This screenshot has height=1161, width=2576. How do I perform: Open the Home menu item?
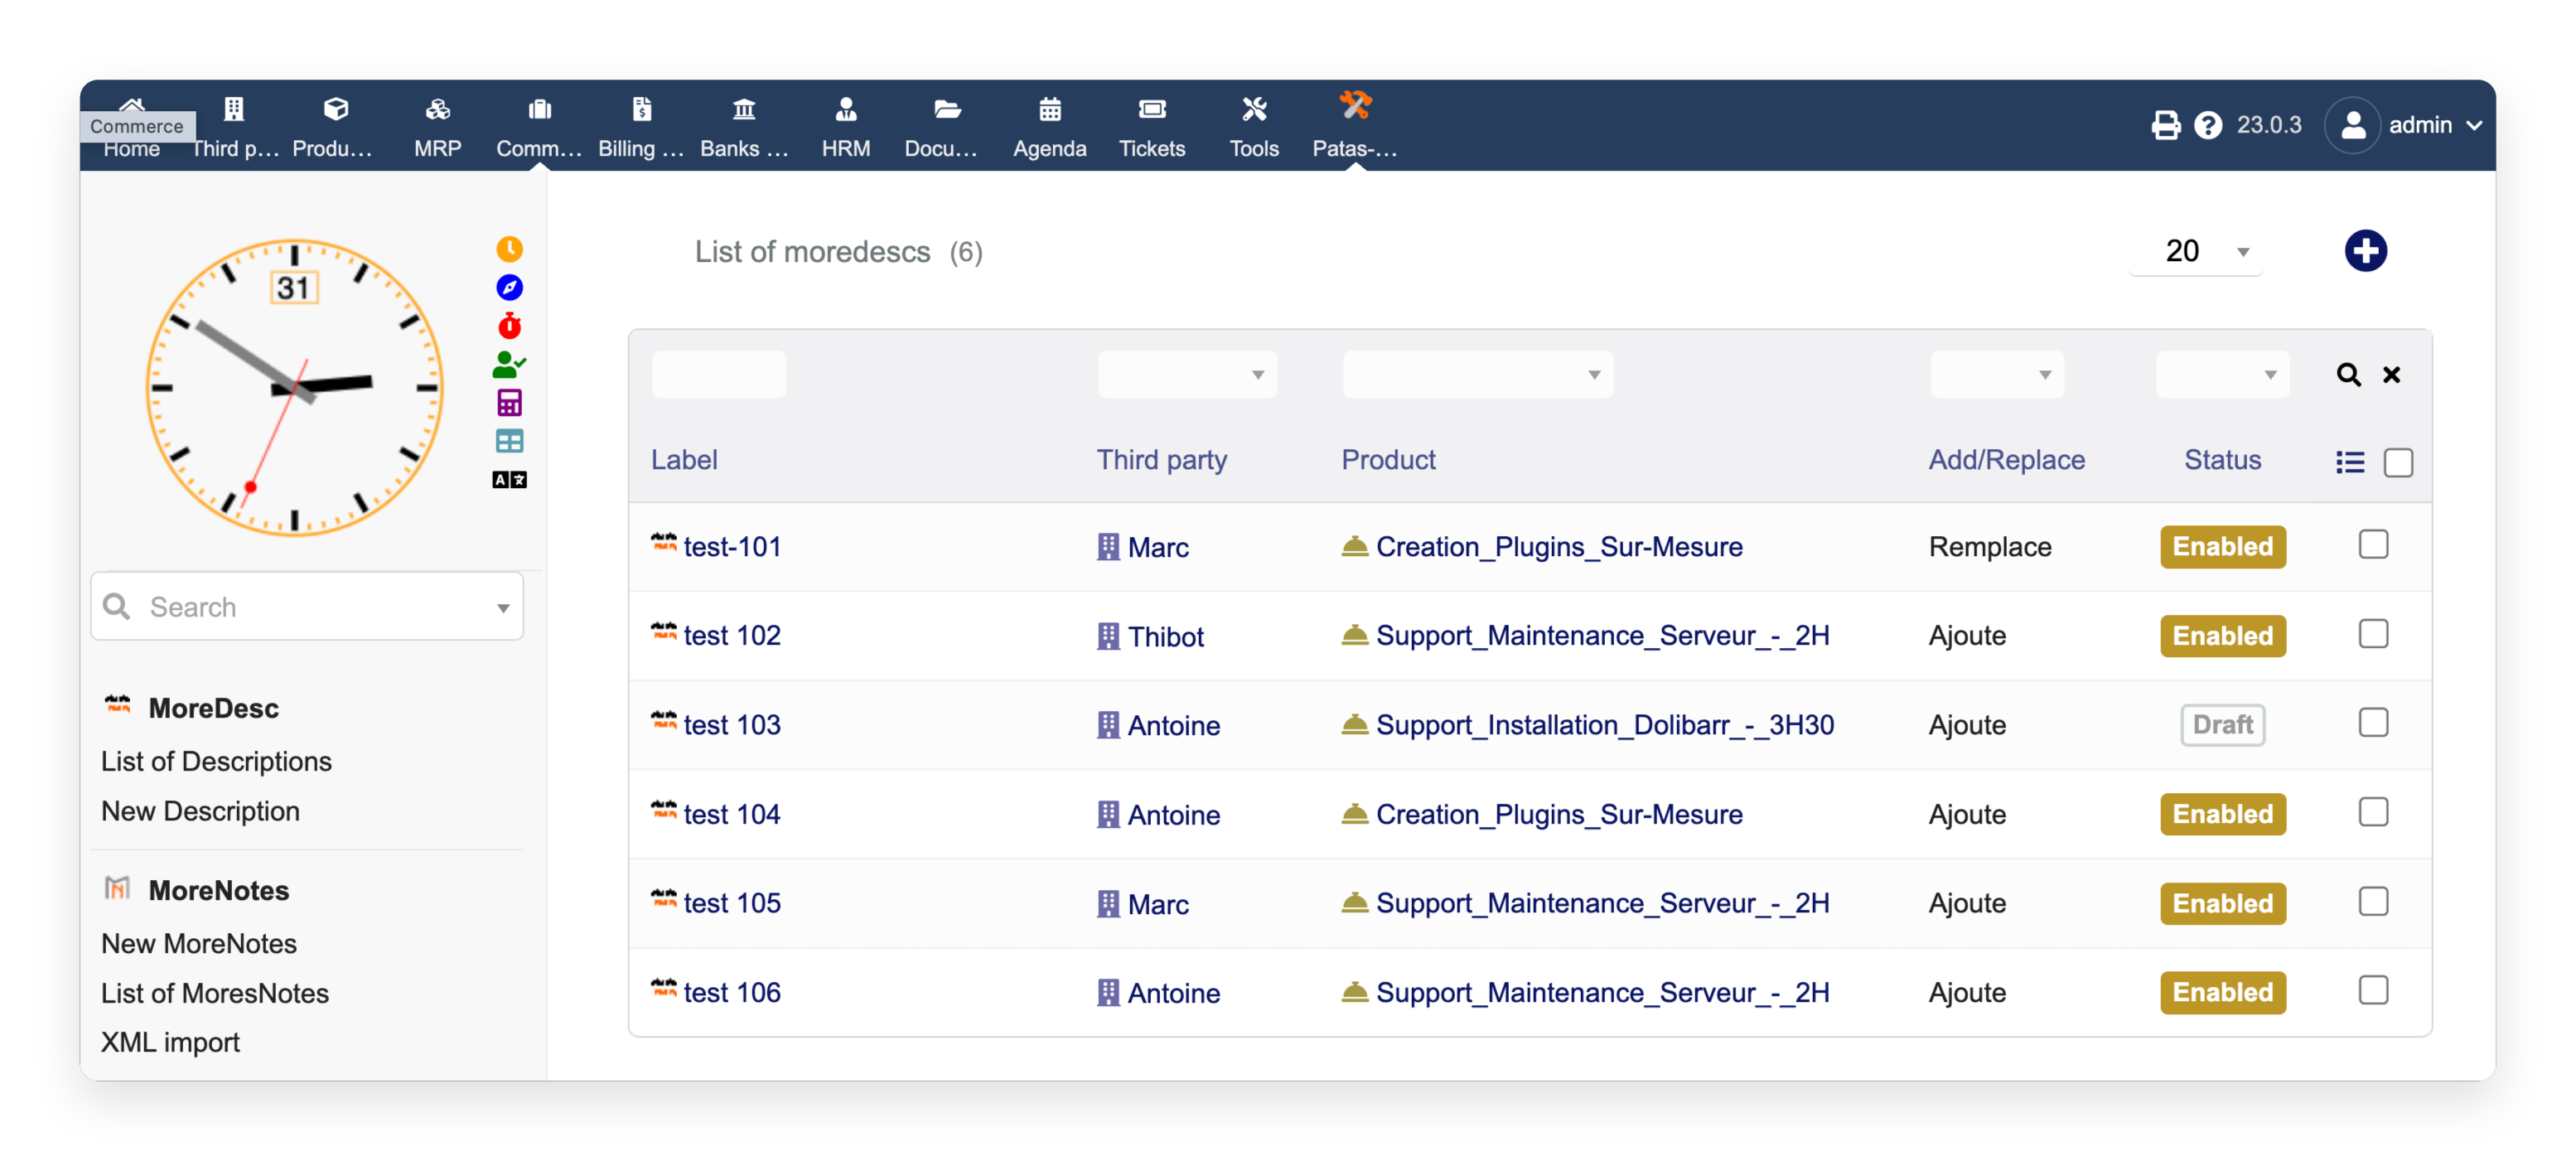(x=131, y=149)
